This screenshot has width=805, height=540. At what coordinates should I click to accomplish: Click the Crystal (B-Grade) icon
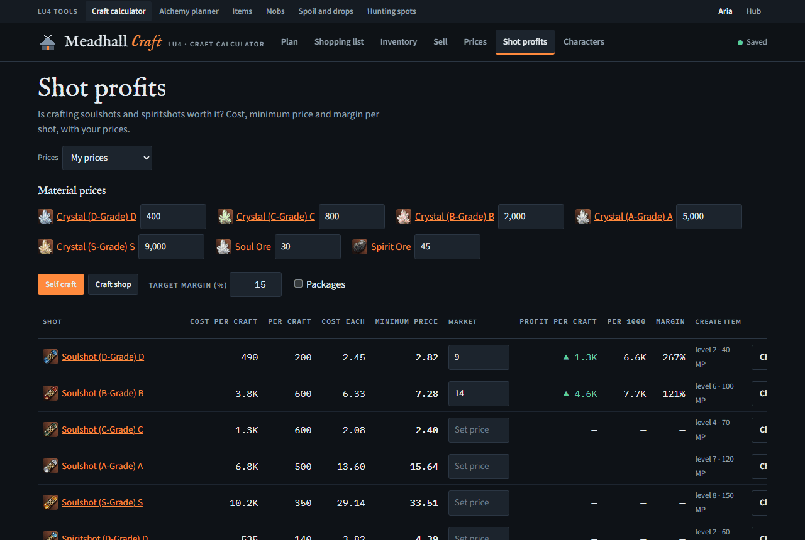coord(404,217)
